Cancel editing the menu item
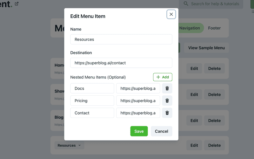This screenshot has height=159, width=254. coord(161,131)
